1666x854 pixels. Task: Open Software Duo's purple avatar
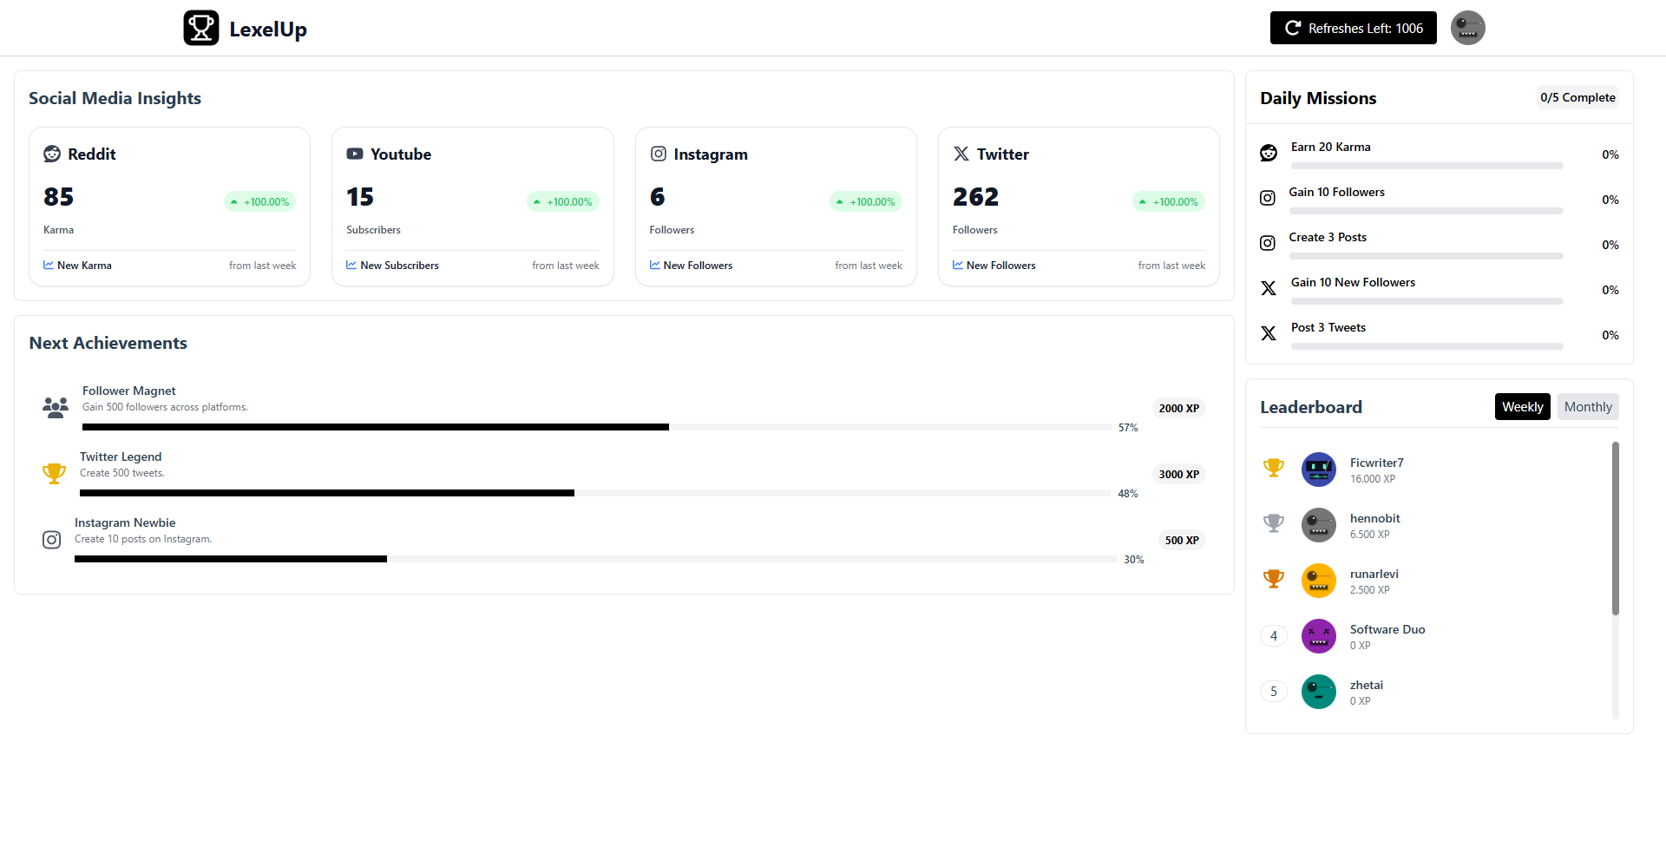1319,636
